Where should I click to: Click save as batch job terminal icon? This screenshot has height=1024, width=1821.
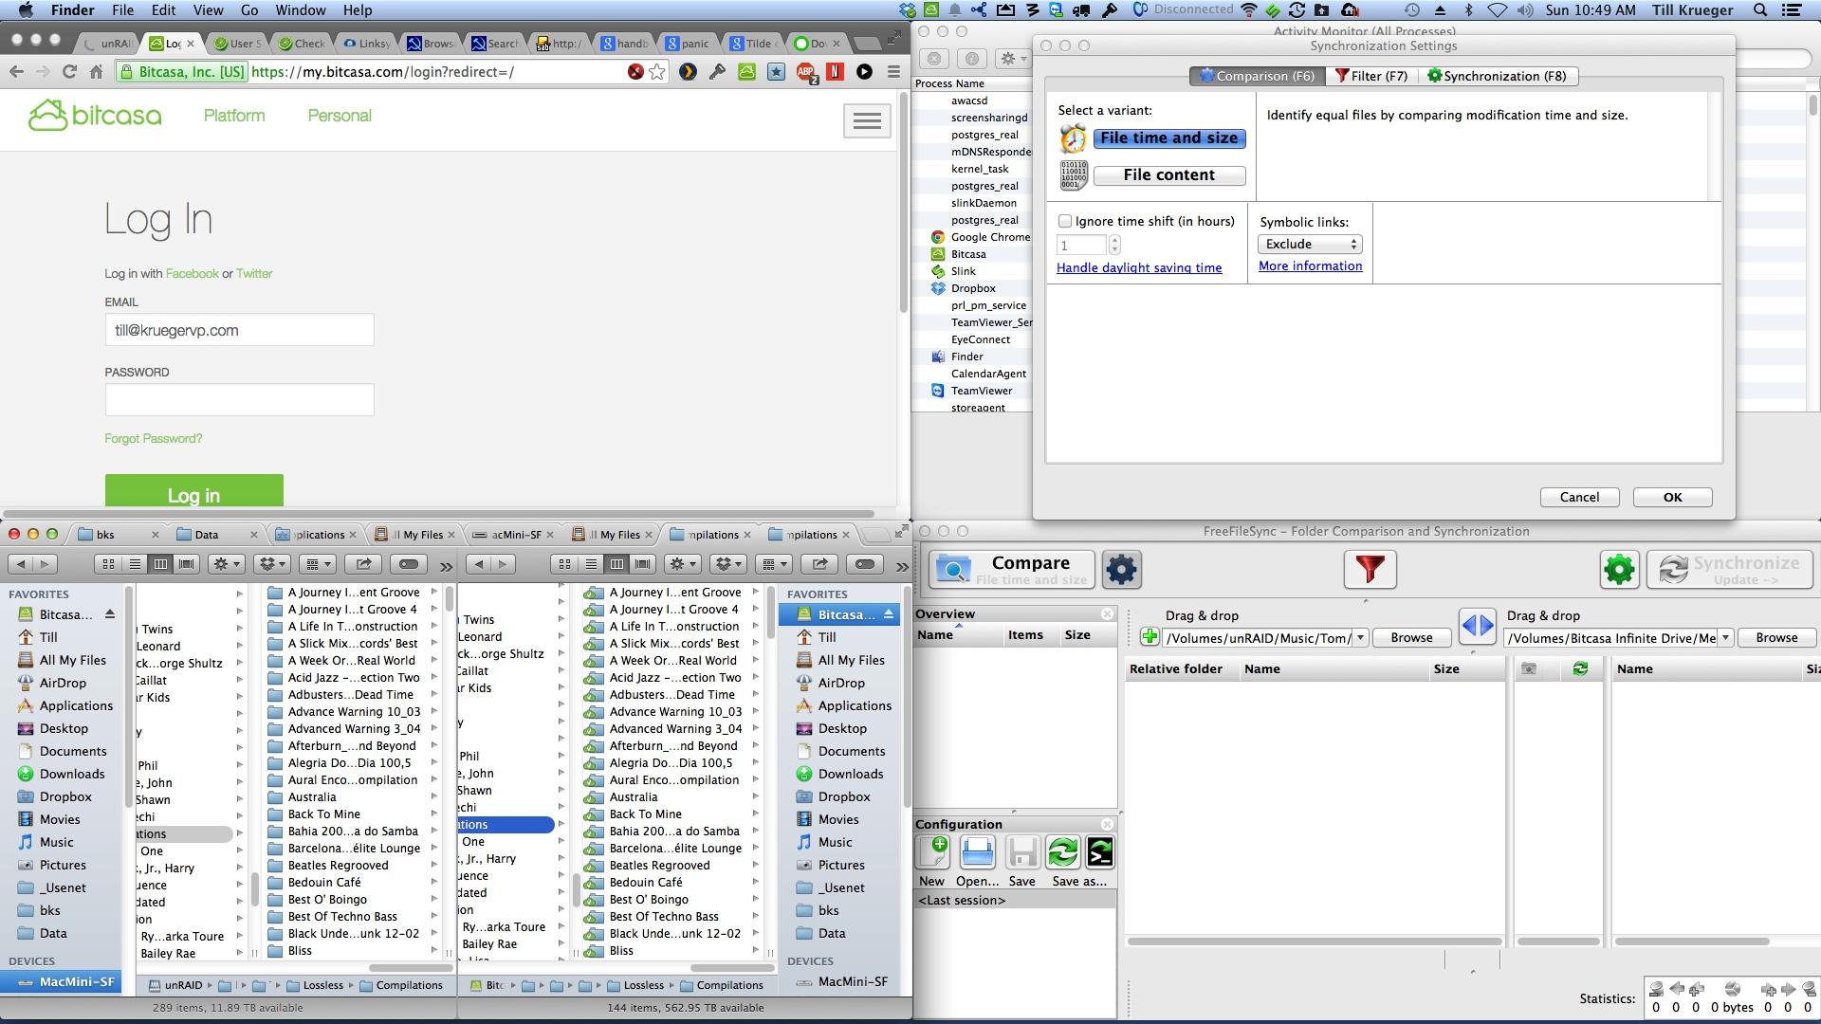(x=1099, y=853)
